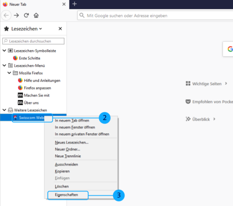Open the Überblick section
Screen dimensions: 233x206
[201, 119]
